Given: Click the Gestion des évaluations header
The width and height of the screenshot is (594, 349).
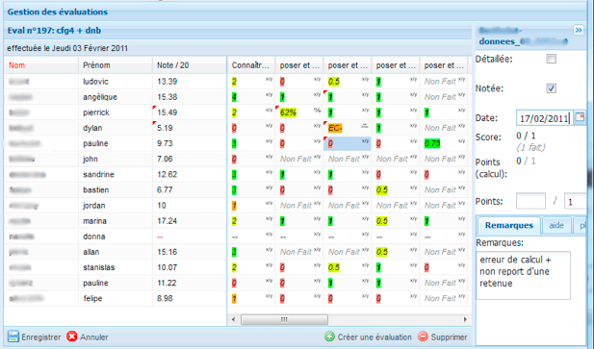Looking at the screenshot, I should tap(58, 12).
